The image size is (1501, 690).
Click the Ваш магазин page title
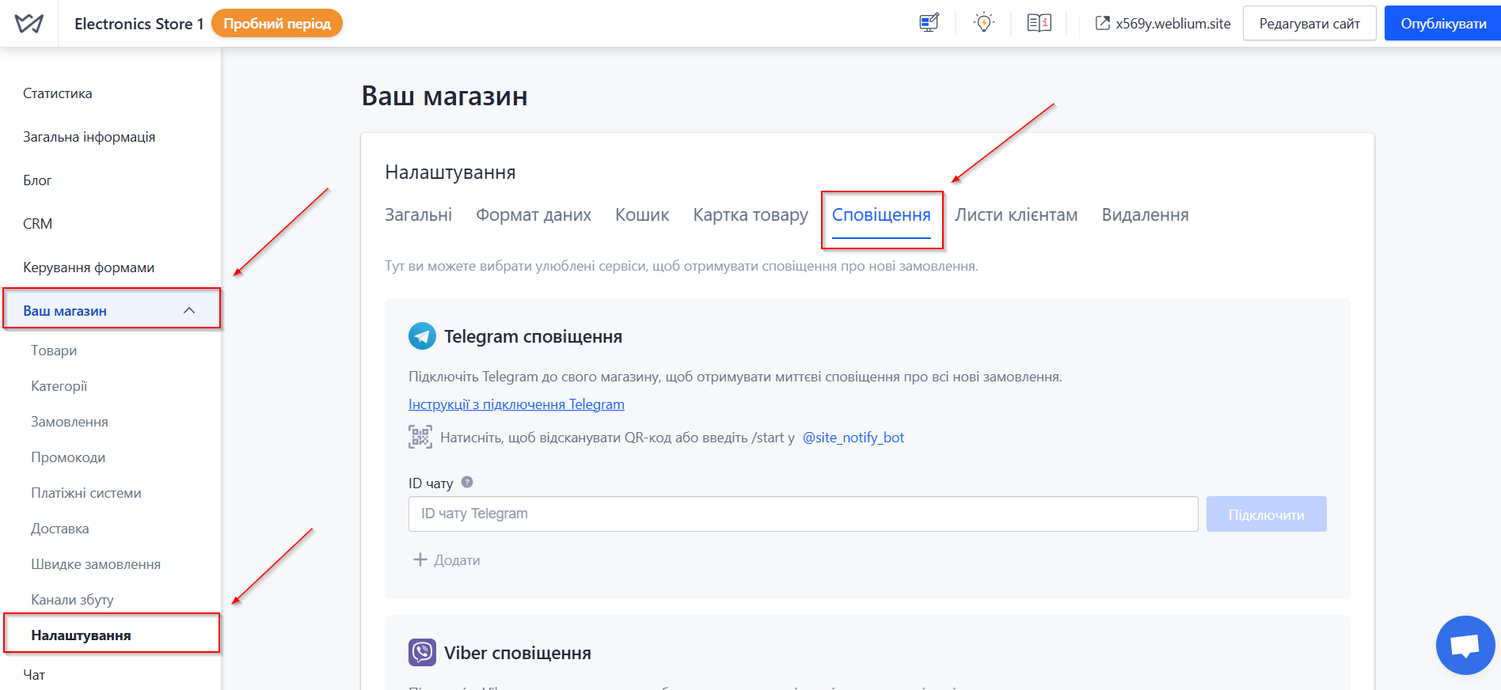click(x=445, y=96)
